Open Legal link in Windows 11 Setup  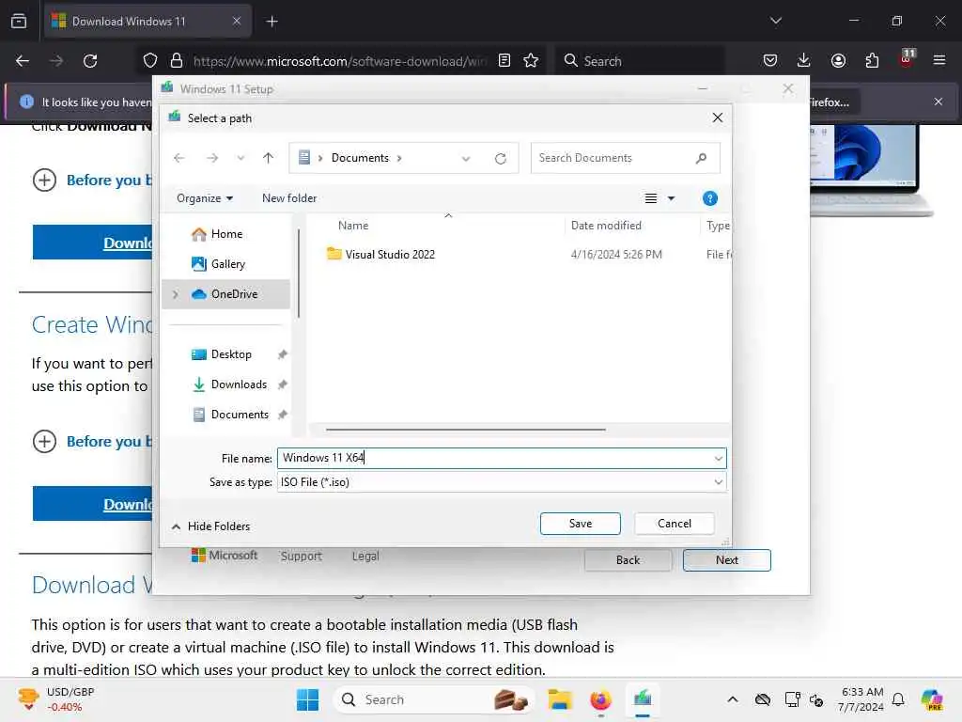pos(365,557)
